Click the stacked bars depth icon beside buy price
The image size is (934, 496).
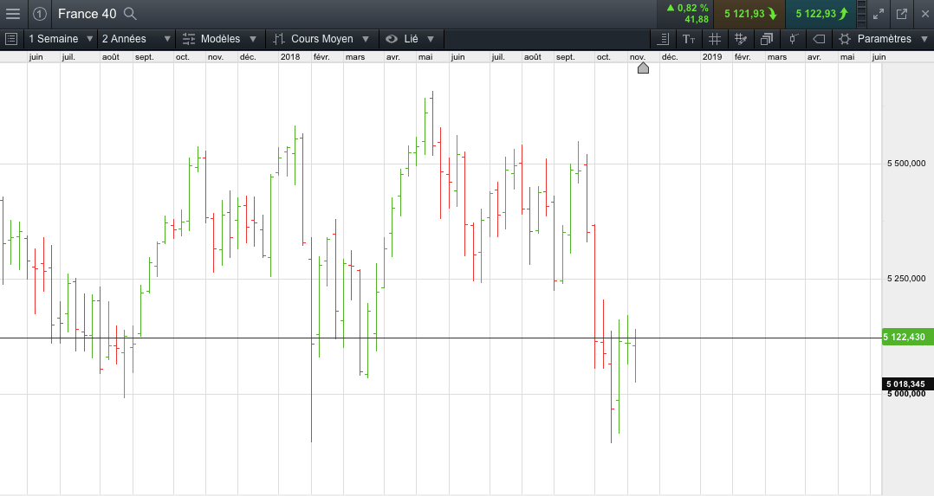(x=862, y=14)
